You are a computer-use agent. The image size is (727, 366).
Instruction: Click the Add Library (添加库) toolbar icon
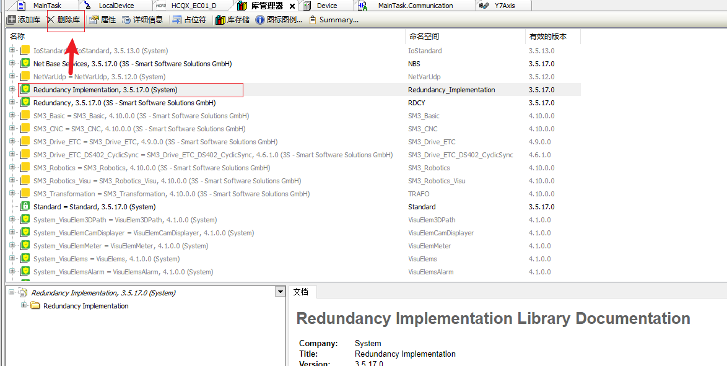point(11,20)
